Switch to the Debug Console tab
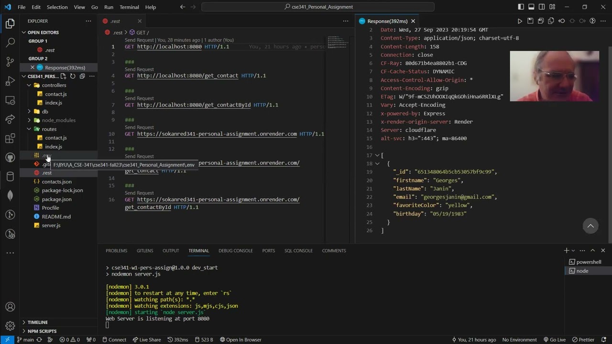612x344 pixels. coord(236,251)
